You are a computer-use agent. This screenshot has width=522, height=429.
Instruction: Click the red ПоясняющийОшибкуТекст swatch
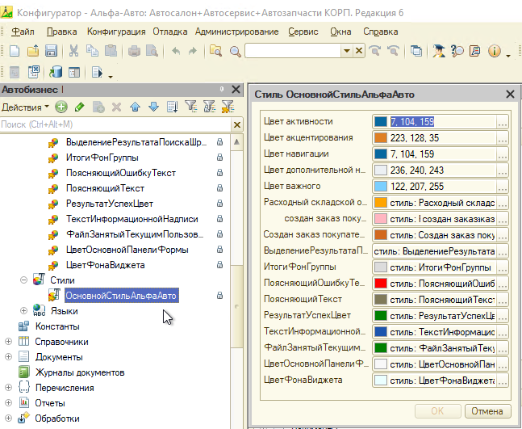pyautogui.click(x=381, y=284)
